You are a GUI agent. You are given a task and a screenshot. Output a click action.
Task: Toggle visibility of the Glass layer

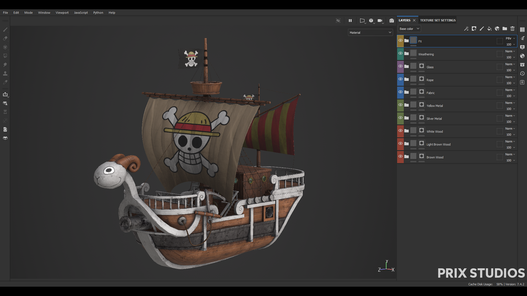click(400, 67)
